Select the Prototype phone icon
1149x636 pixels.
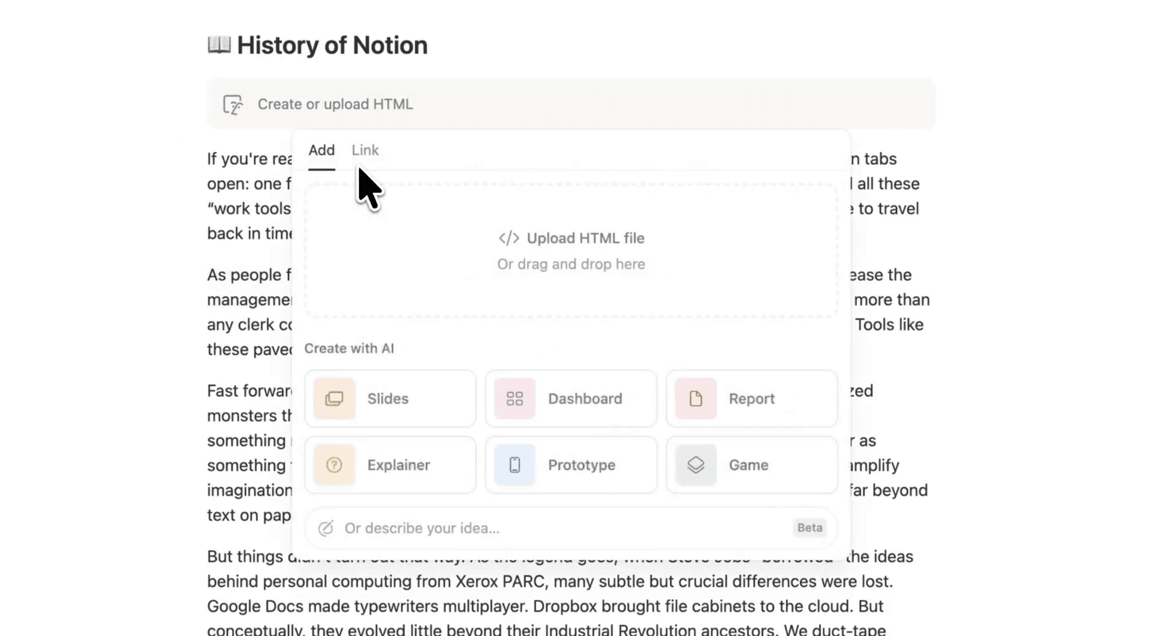515,465
